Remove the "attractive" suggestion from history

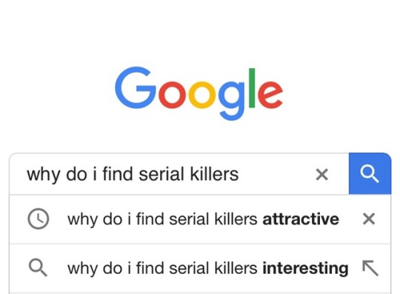coord(369,219)
